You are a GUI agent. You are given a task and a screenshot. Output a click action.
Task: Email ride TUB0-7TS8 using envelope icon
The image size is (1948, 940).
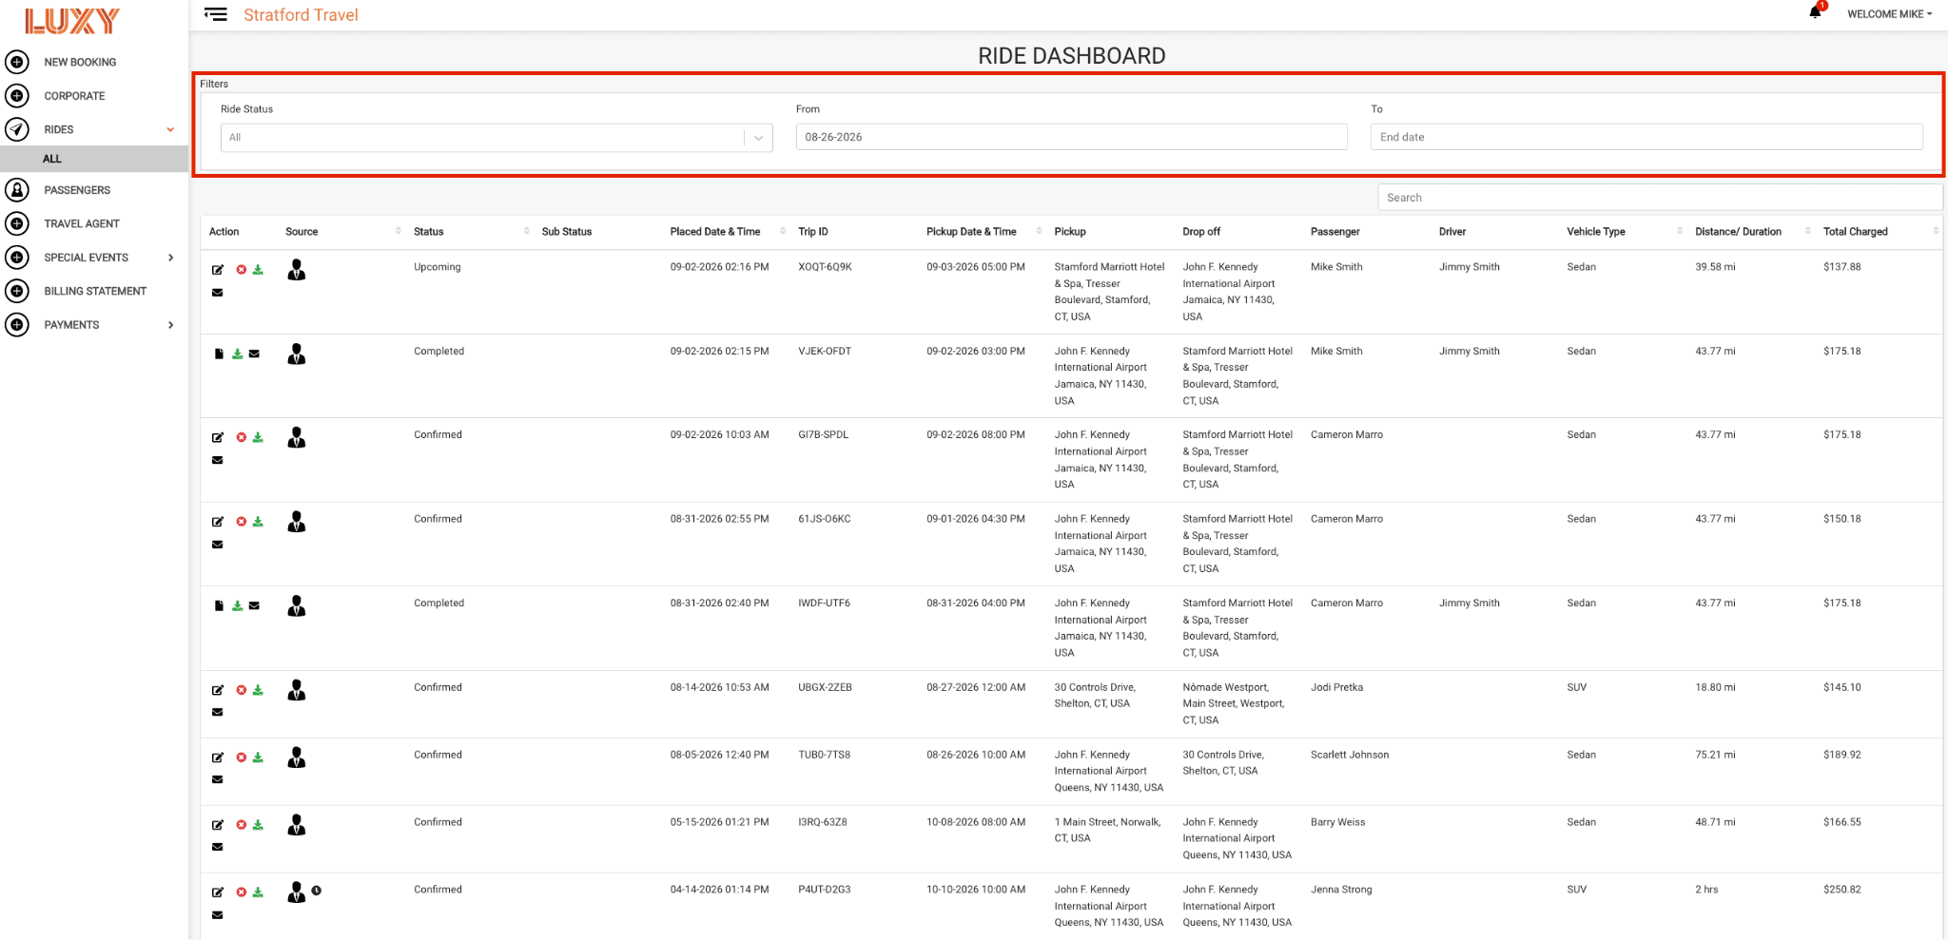click(x=218, y=779)
